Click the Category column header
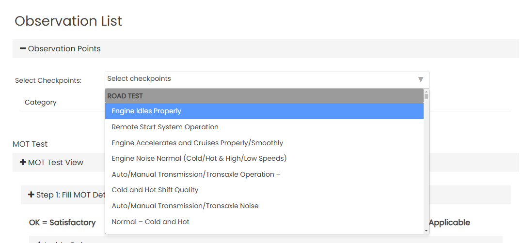 (41, 102)
